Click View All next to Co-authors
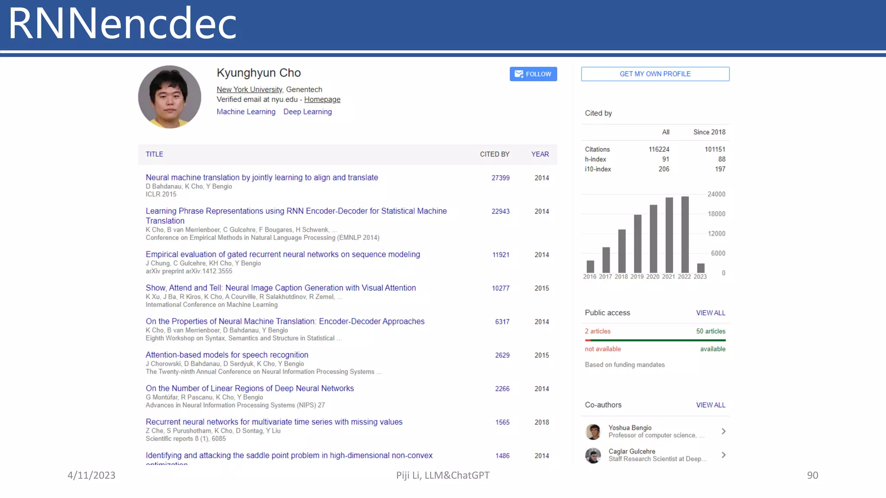This screenshot has height=498, width=886. click(x=710, y=405)
